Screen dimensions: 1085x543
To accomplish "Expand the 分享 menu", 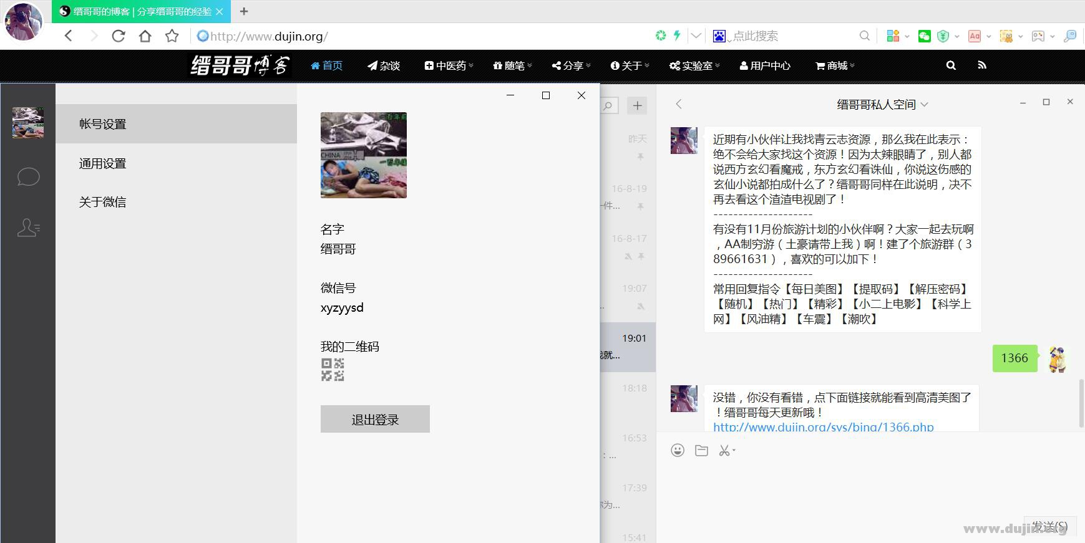I will tap(571, 65).
